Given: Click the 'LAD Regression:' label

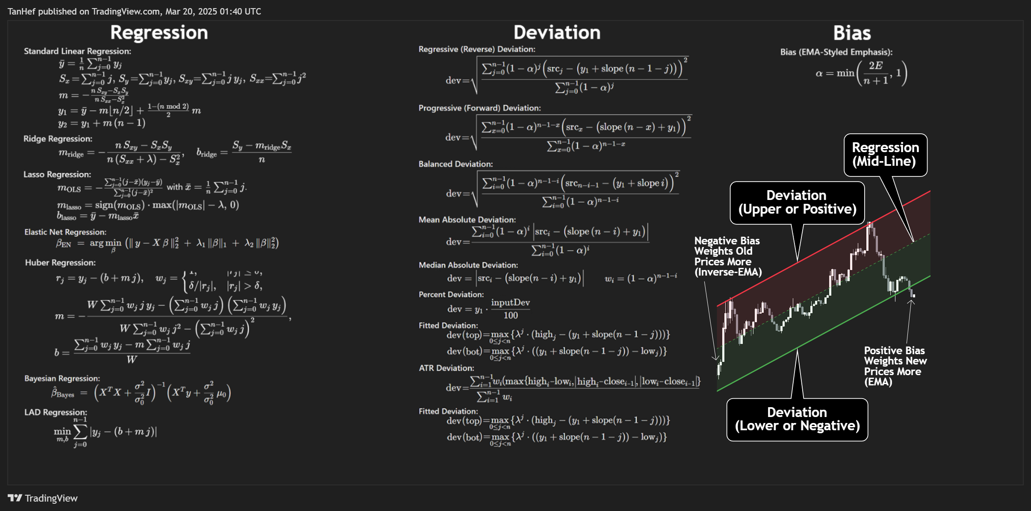Looking at the screenshot, I should [x=56, y=412].
